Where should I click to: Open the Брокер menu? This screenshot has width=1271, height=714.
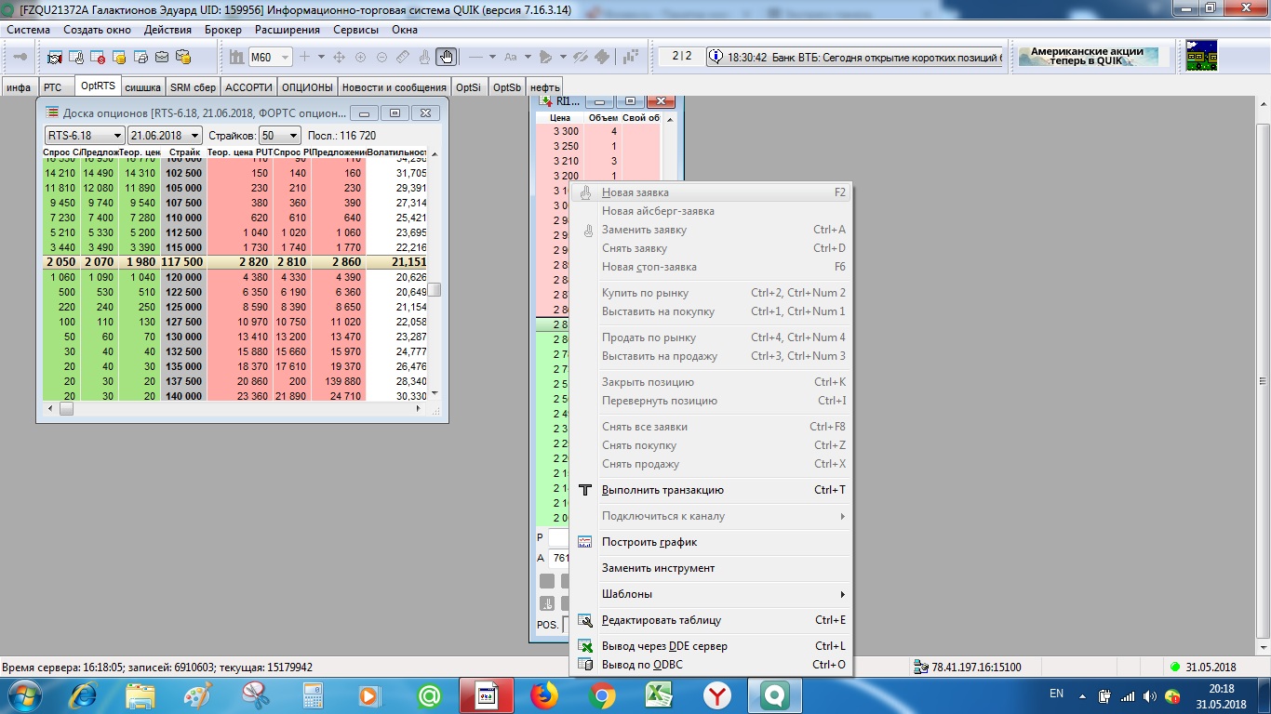[223, 30]
